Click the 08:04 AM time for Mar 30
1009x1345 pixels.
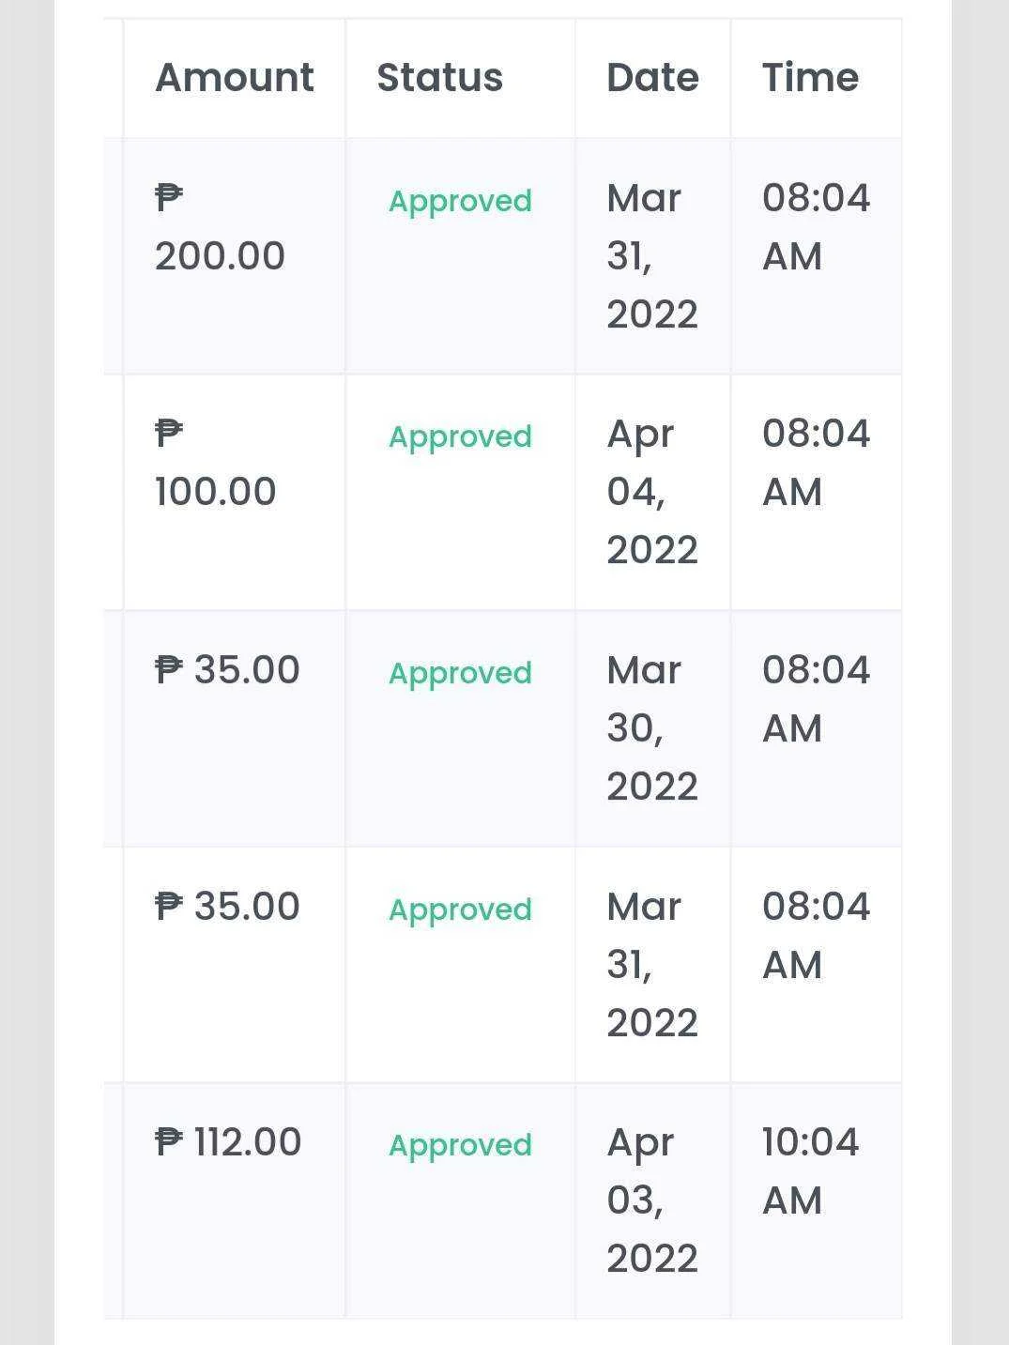pyautogui.click(x=816, y=699)
